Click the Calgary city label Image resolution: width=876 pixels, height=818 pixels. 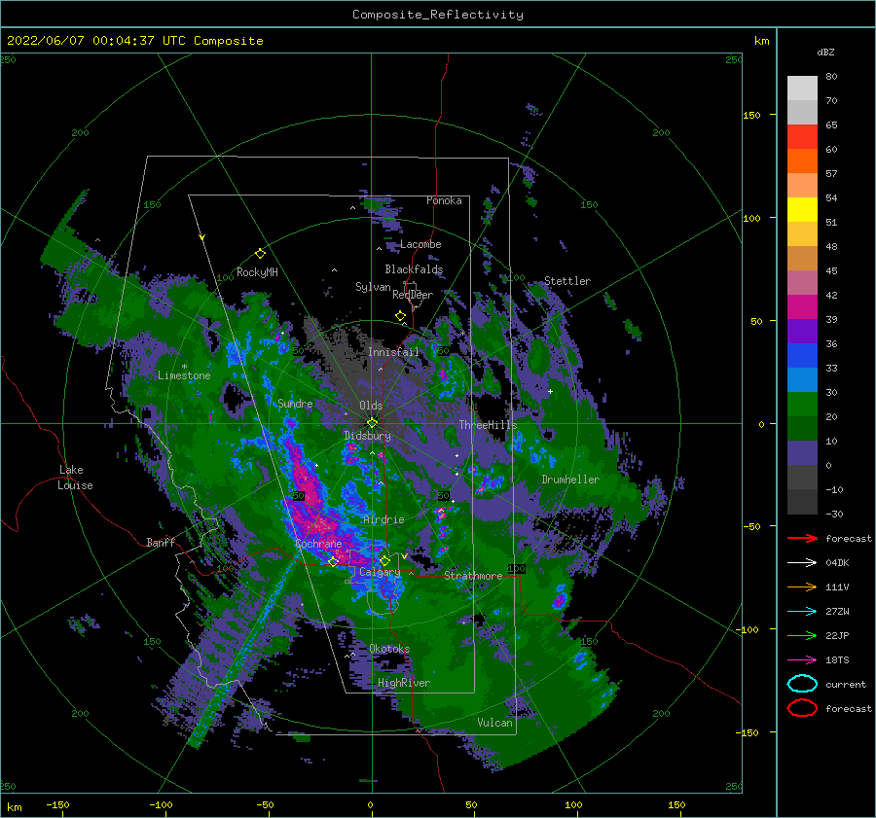[380, 572]
